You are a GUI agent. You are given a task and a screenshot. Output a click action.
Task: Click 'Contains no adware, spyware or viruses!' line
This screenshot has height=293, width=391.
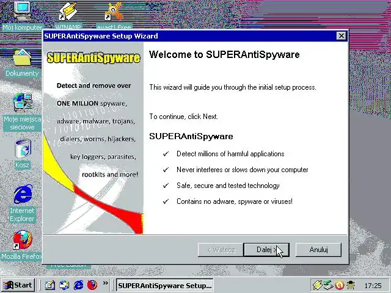coord(235,201)
